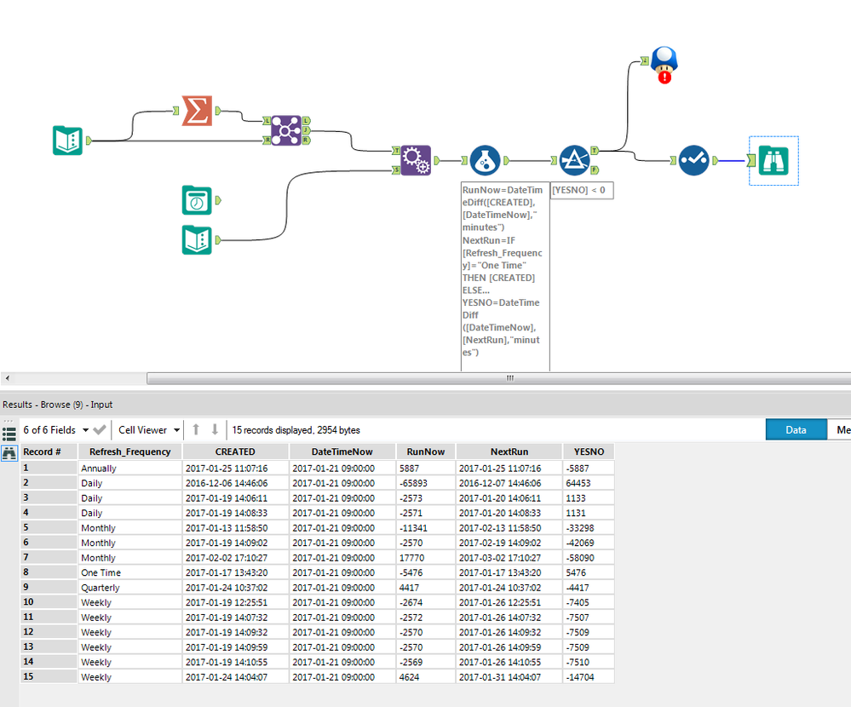Select YESNO value -14704
The height and width of the screenshot is (707, 851).
coord(589,677)
